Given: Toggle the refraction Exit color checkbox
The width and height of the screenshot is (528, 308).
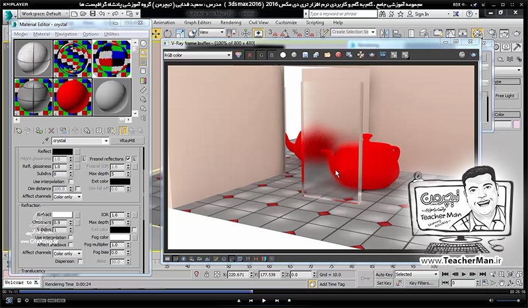Looking at the screenshot, I should coord(135,230).
